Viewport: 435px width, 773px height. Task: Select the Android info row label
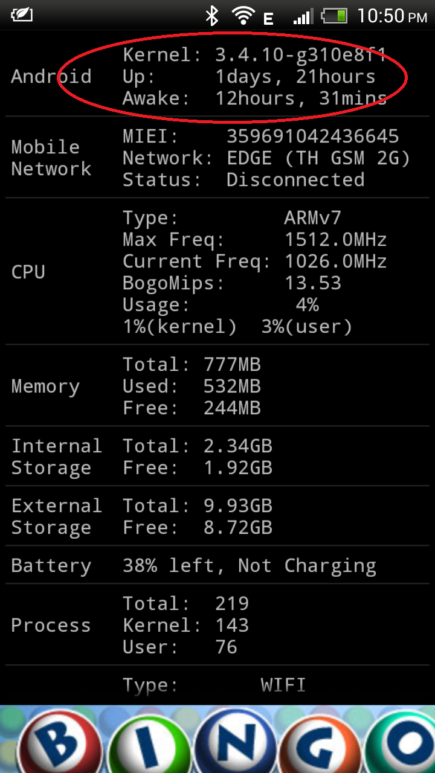click(51, 77)
